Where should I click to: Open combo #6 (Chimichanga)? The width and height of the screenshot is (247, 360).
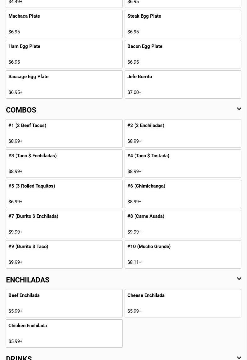tap(183, 194)
